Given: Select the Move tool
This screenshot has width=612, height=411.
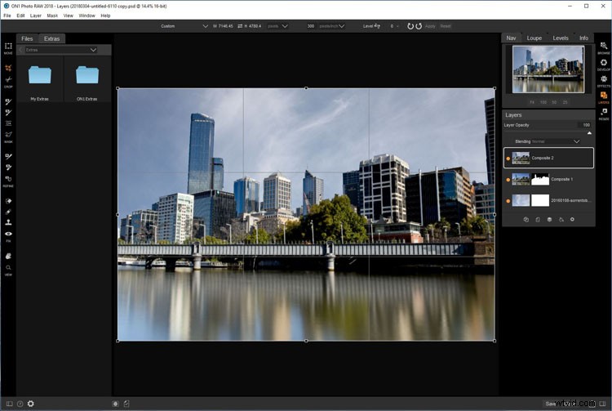Looking at the screenshot, I should [x=8, y=46].
